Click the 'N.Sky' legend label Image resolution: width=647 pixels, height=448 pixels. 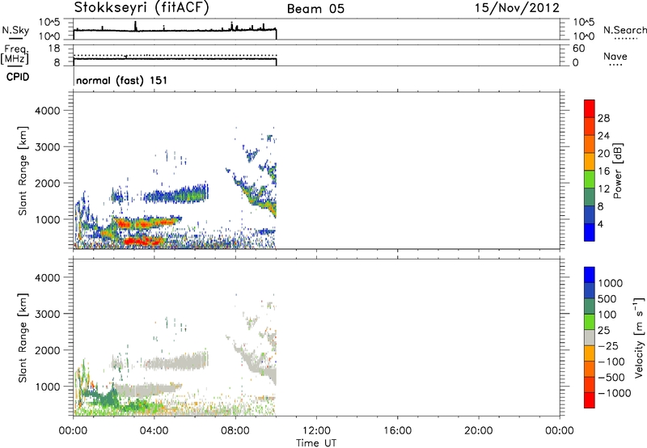pos(15,30)
